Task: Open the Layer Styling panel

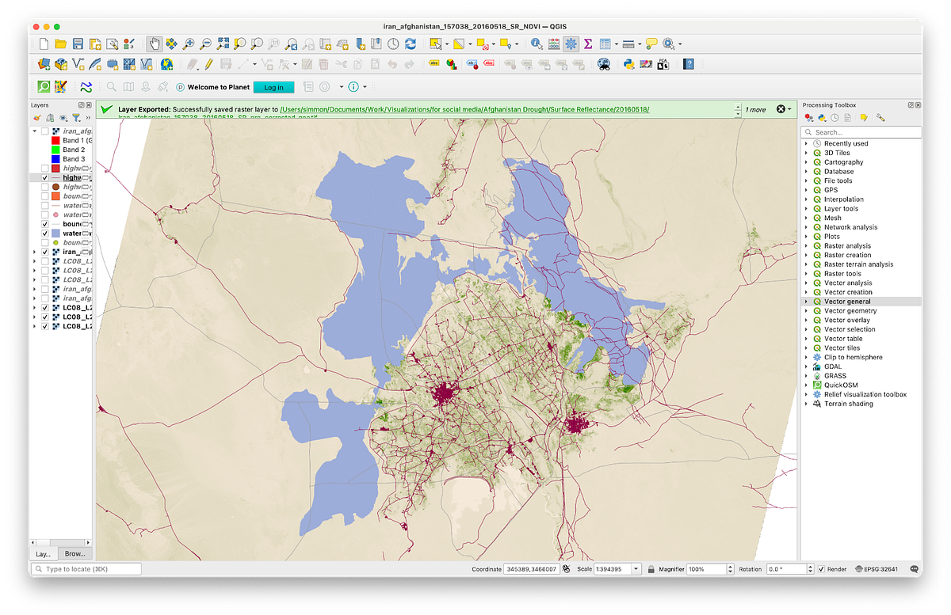Action: [x=37, y=116]
